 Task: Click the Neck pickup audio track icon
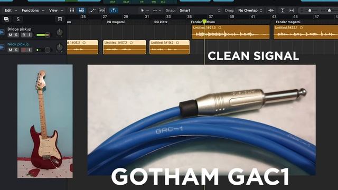click(2, 47)
